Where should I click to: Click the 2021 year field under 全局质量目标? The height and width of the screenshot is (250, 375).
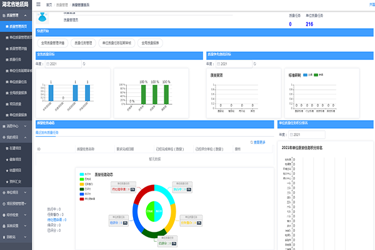[x=52, y=63]
